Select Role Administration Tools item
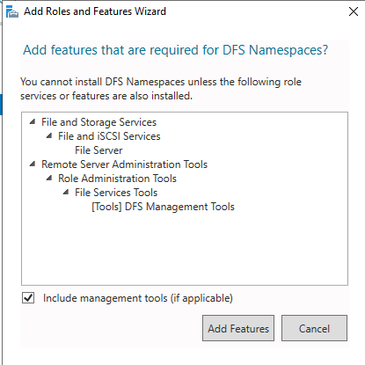The image size is (365, 365). tap(117, 179)
